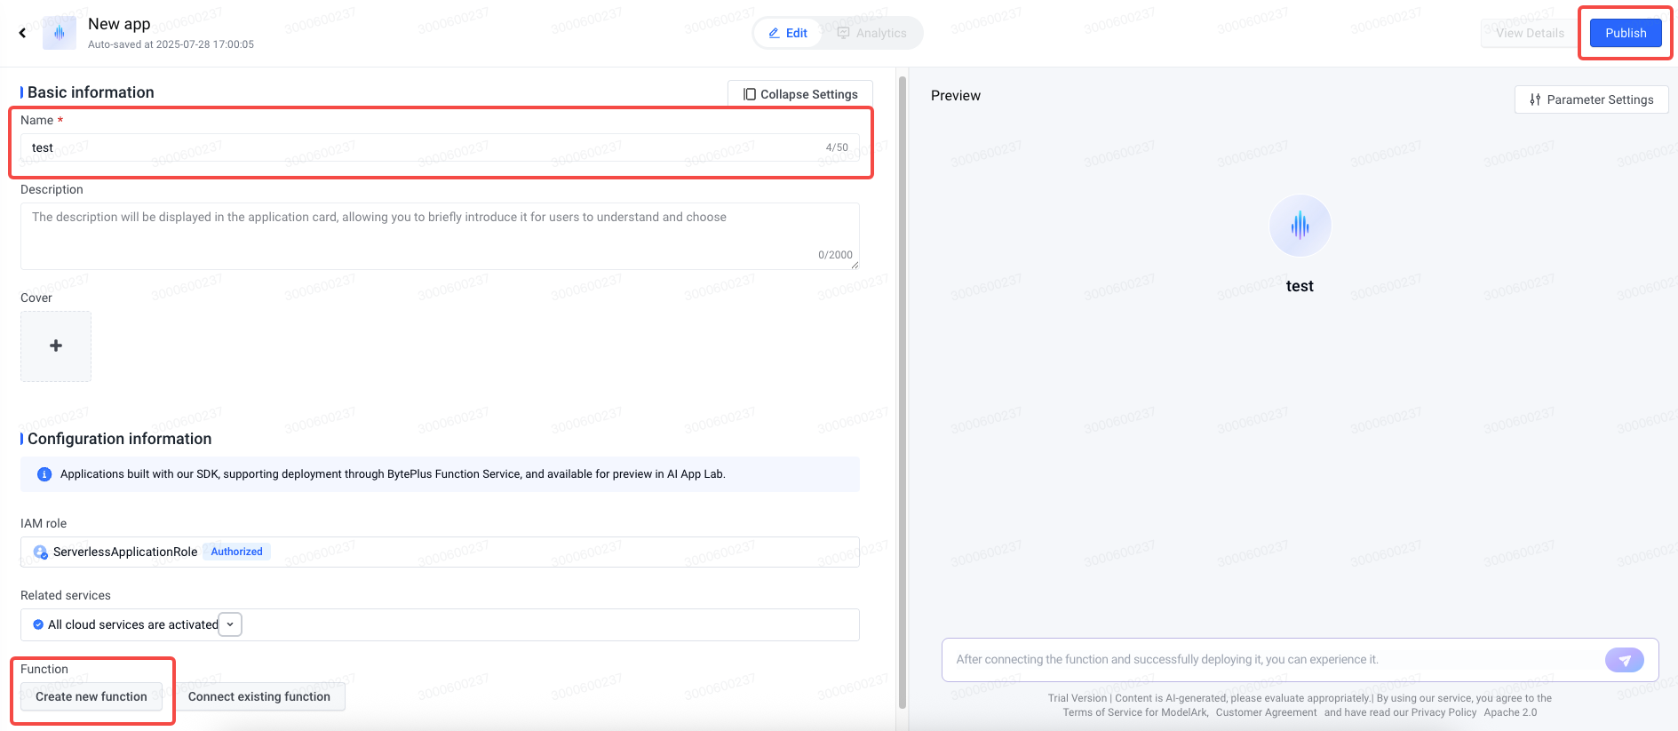Add a cover image with plus icon
Viewport: 1678px width, 731px height.
pyautogui.click(x=56, y=346)
